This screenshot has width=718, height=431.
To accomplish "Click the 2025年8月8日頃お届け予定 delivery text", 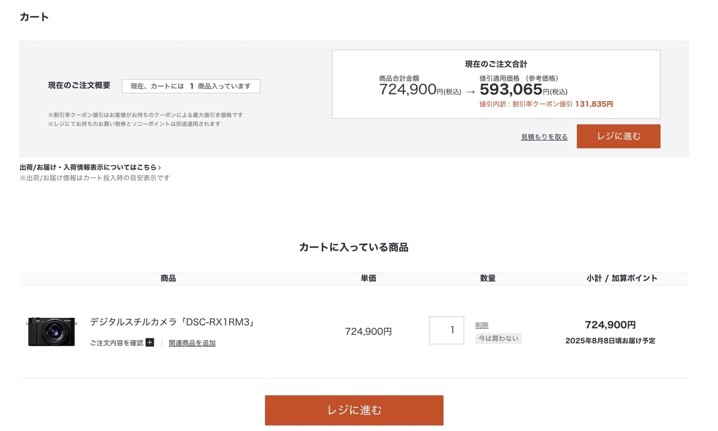I will pos(610,341).
